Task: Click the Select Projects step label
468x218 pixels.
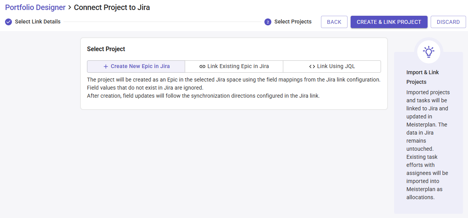Action: 293,22
